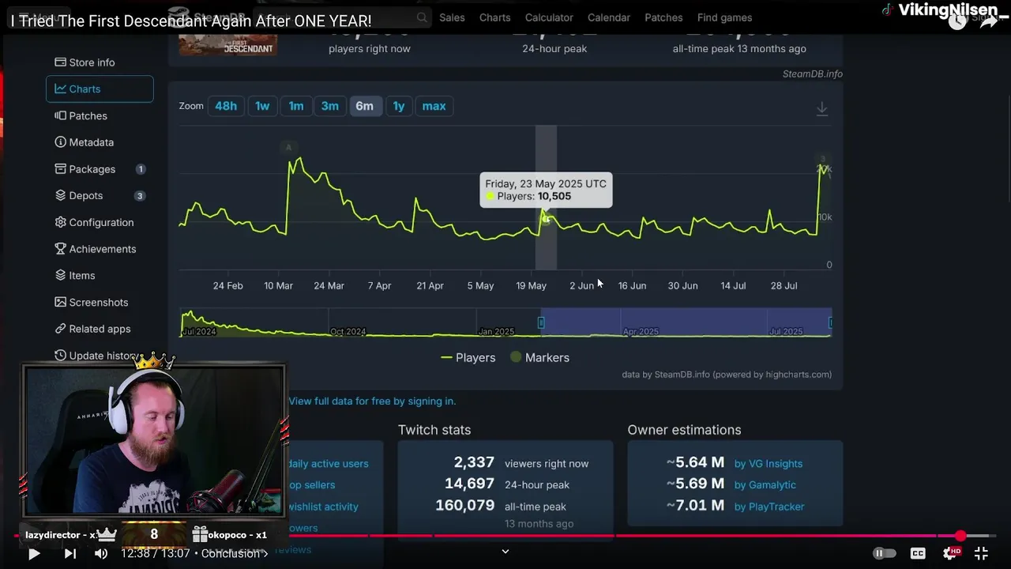The height and width of the screenshot is (569, 1011).
Task: Set chart zoom to 48h
Action: click(x=226, y=106)
